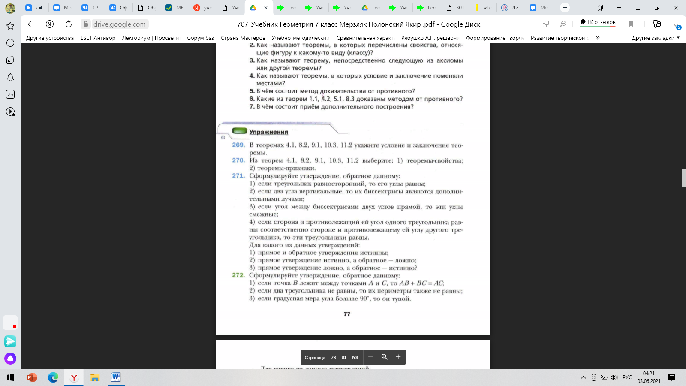Reload the current page
This screenshot has width=686, height=386.
click(x=69, y=24)
